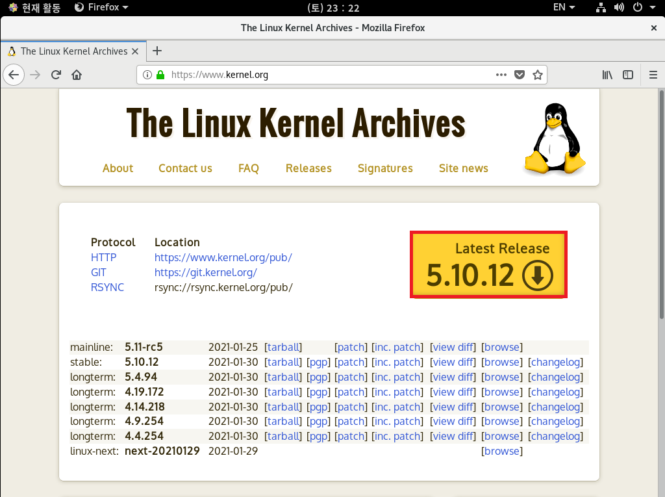
Task: Show site information icon in address bar
Action: pyautogui.click(x=147, y=75)
